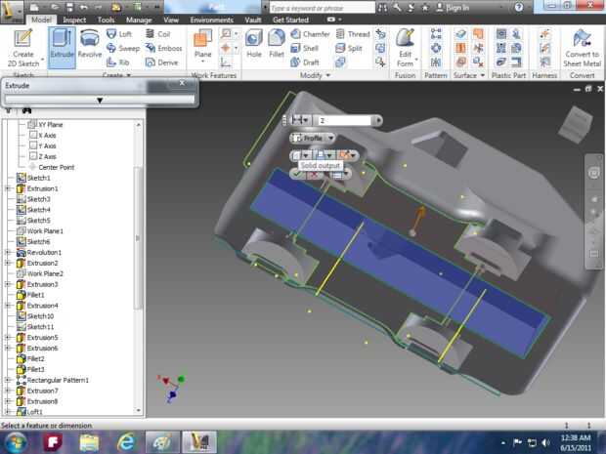Click the green OK checkmark in mini-toolbar
This screenshot has height=454, width=606.
coord(297,174)
